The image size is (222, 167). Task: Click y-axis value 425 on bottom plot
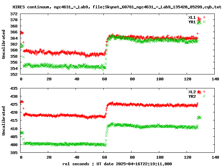coord(14,104)
